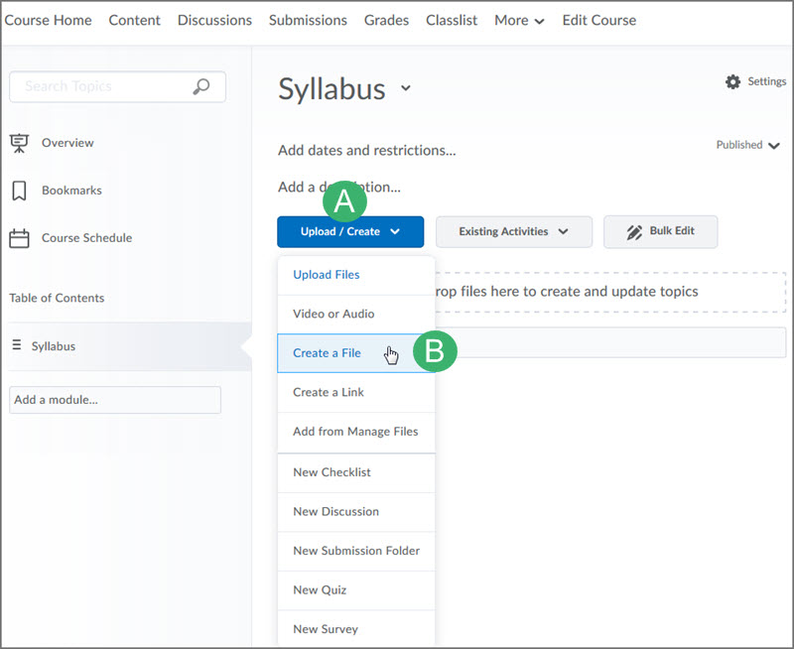Select Create a File menu item
Screen dimensions: 794x649
(x=356, y=353)
